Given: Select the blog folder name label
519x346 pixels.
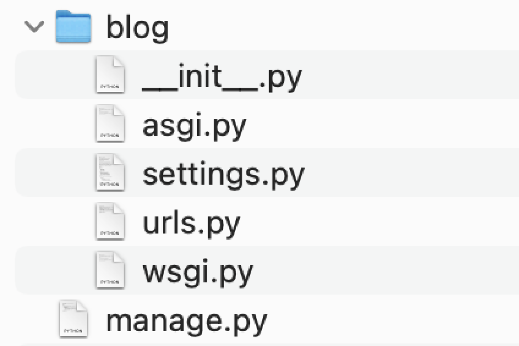Looking at the screenshot, I should tap(137, 28).
